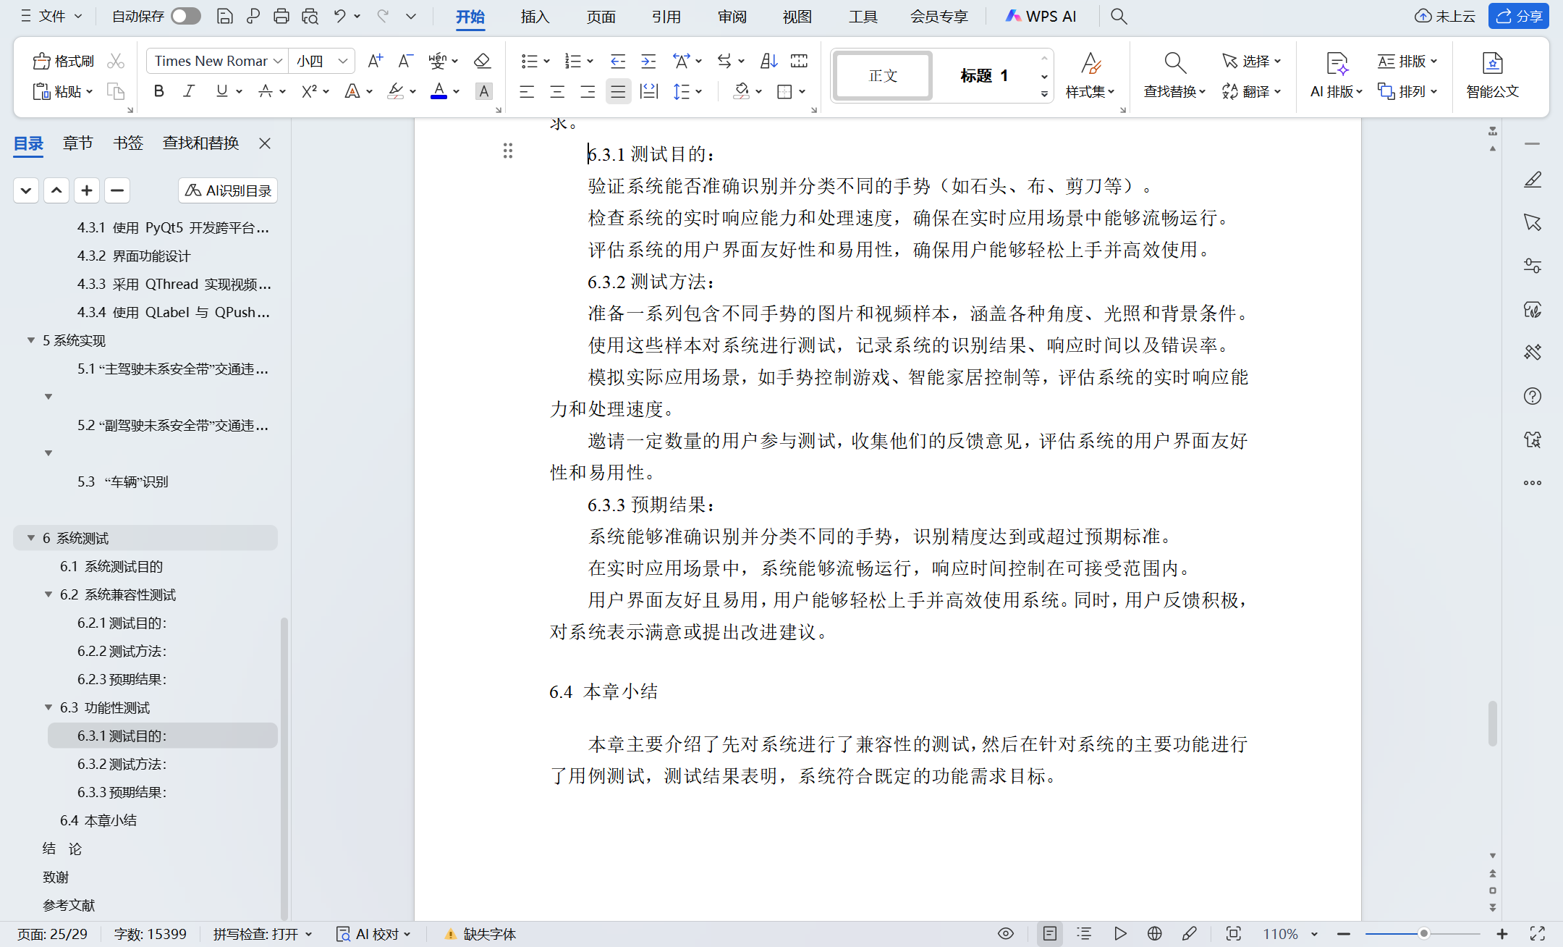Viewport: 1563px width, 947px height.
Task: Collapse the 5 系统实现 outline node
Action: pos(31,340)
